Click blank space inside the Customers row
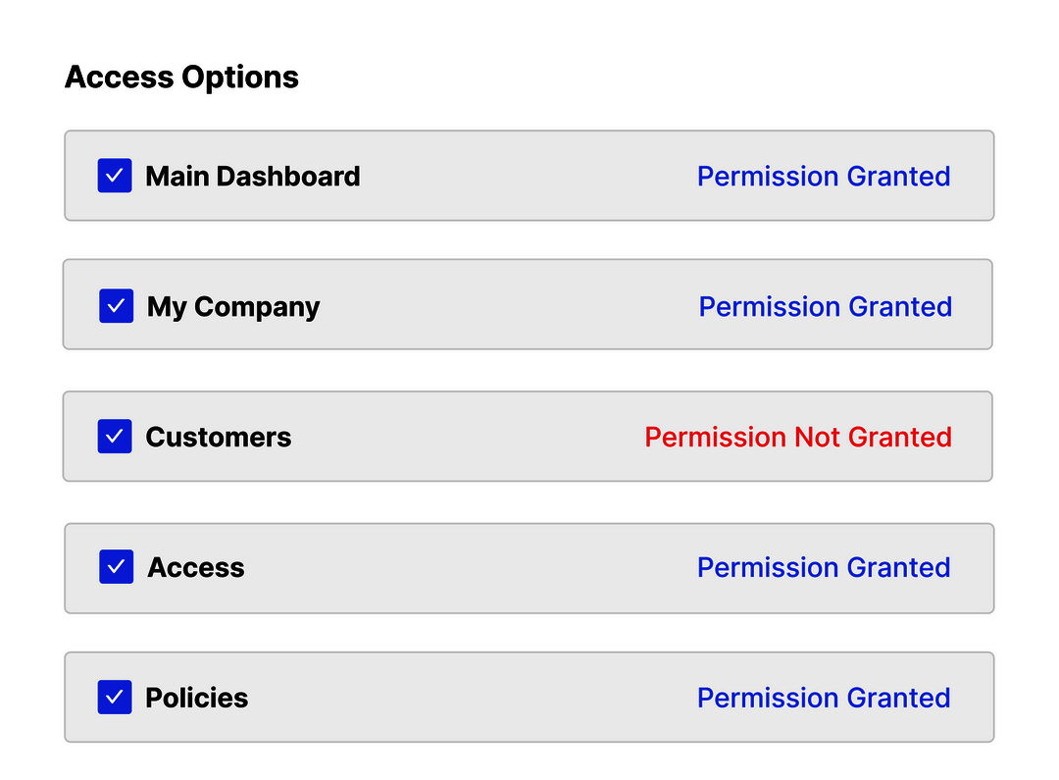The width and height of the screenshot is (1059, 780). point(471,438)
